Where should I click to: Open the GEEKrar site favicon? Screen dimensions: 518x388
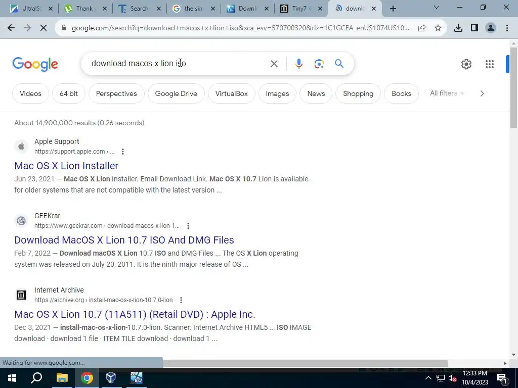pyautogui.click(x=21, y=220)
